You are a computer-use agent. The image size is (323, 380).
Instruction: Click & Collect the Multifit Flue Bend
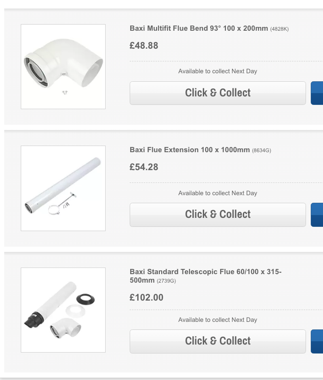(218, 93)
